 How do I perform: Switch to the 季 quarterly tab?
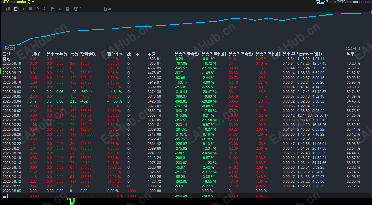(x=38, y=9)
